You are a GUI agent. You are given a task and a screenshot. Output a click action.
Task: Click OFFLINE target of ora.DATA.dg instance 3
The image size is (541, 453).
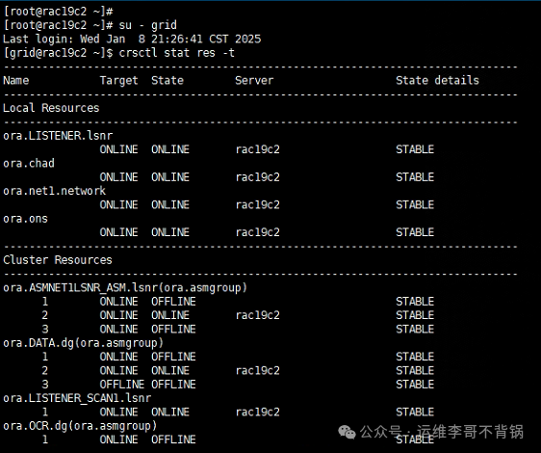click(122, 385)
